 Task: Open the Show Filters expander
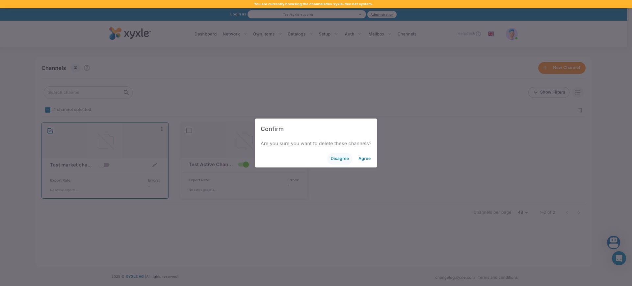click(549, 93)
